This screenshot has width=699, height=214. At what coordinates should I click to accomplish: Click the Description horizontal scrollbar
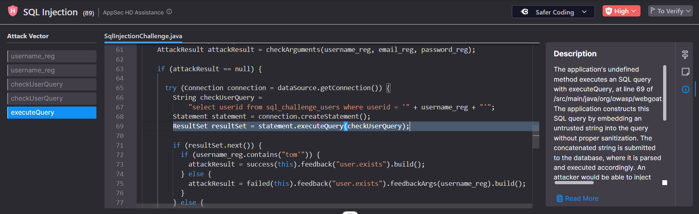point(574,183)
